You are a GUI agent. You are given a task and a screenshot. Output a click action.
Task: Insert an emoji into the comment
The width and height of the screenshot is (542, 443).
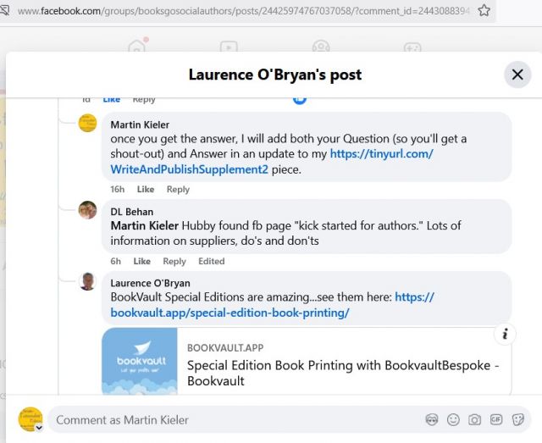click(x=453, y=419)
